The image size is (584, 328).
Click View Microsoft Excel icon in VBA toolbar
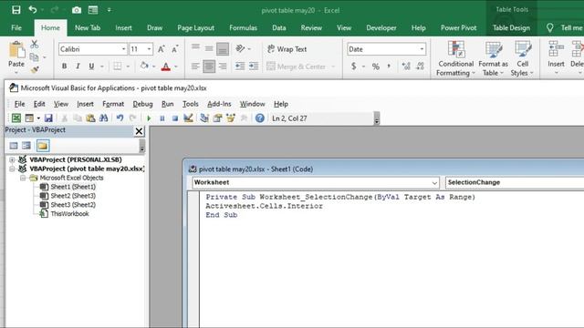click(16, 118)
